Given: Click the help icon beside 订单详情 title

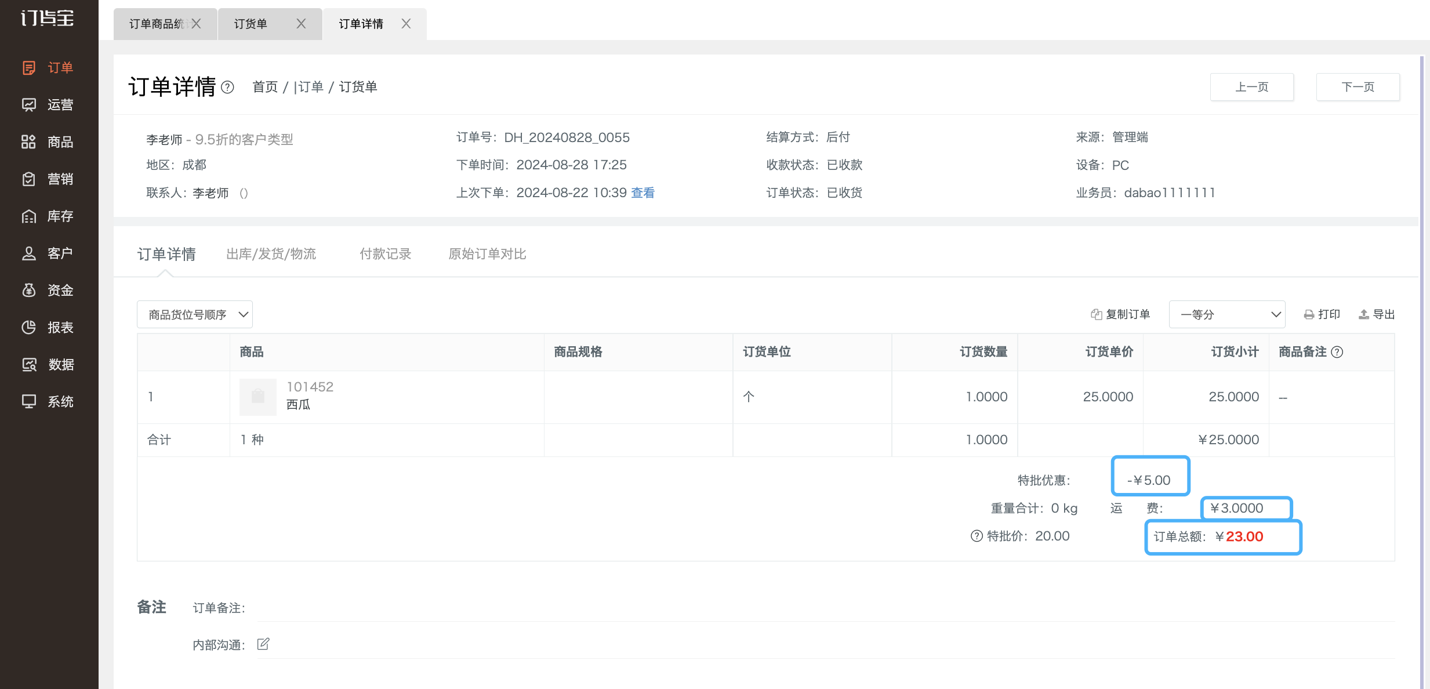Looking at the screenshot, I should click(228, 88).
